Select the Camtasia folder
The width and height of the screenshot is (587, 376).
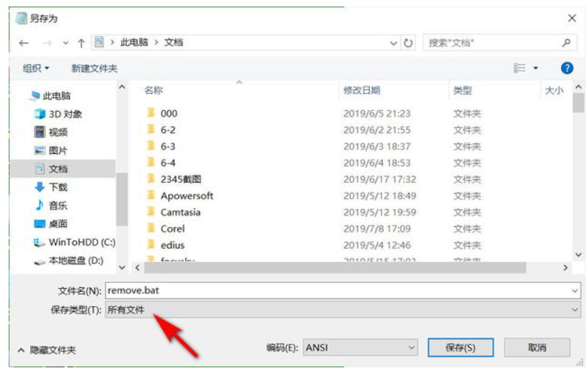pos(180,212)
